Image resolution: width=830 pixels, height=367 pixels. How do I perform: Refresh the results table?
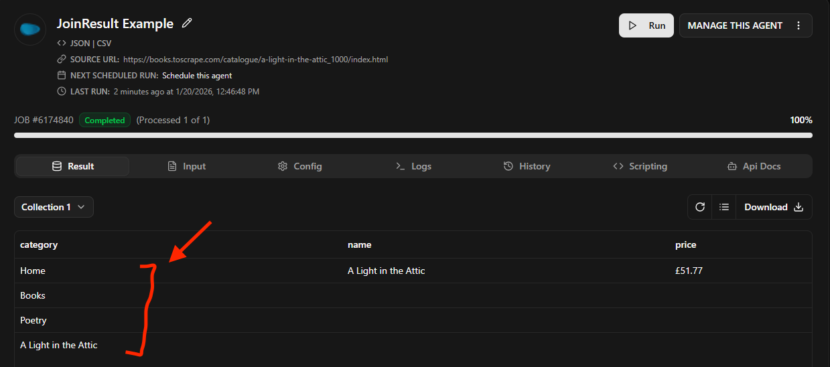point(700,207)
